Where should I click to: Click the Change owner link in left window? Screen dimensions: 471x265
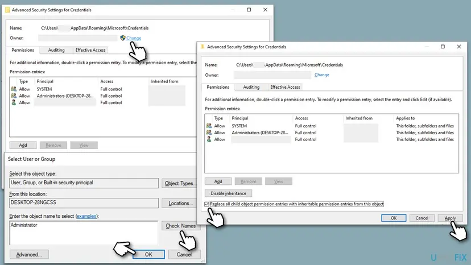click(134, 38)
